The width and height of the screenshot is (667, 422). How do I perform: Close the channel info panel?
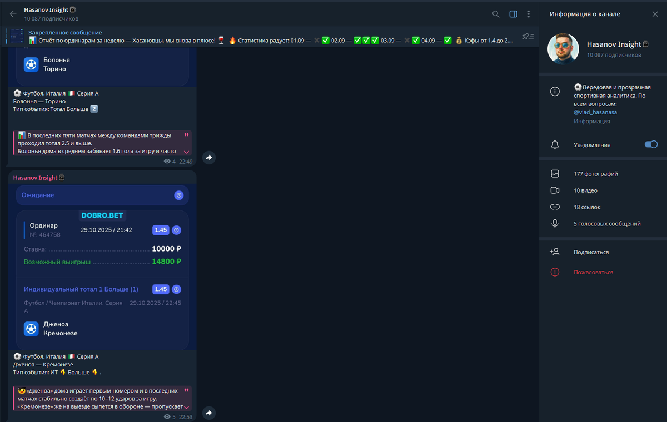[655, 14]
